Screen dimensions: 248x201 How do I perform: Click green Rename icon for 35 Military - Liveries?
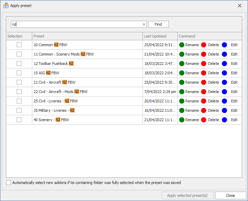coord(182,110)
